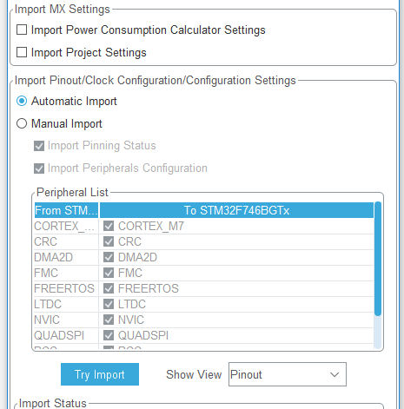
Task: Check Import Project Settings option
Action: point(22,52)
